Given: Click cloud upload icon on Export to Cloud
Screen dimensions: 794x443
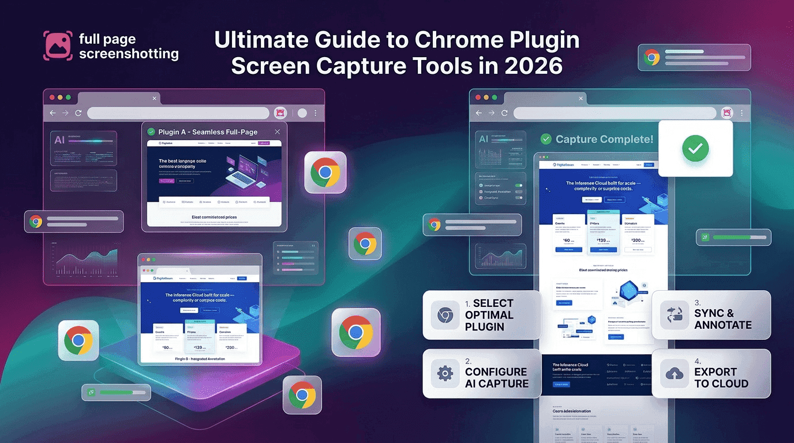Looking at the screenshot, I should (x=674, y=374).
